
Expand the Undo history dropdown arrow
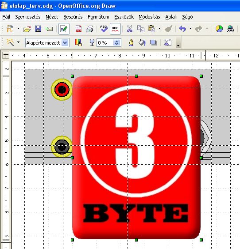tap(190, 29)
